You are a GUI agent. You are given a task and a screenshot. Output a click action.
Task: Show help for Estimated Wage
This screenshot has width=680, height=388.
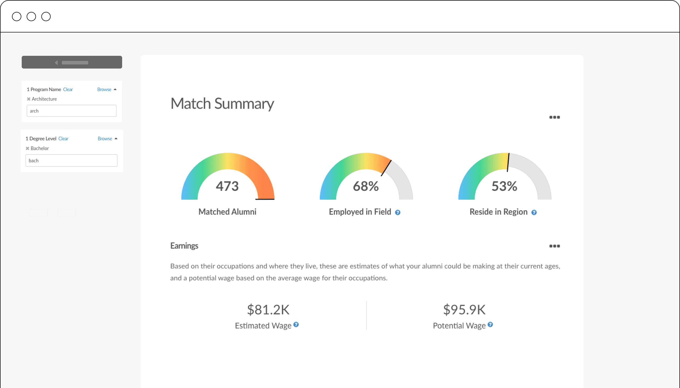[296, 325]
